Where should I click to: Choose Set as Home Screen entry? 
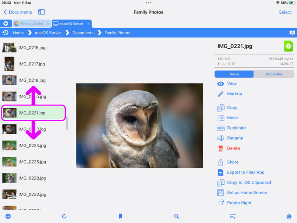click(247, 193)
